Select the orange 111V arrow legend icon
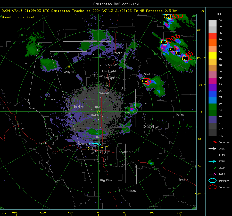The width and height of the screenshot is (232, 216). (x=212, y=155)
